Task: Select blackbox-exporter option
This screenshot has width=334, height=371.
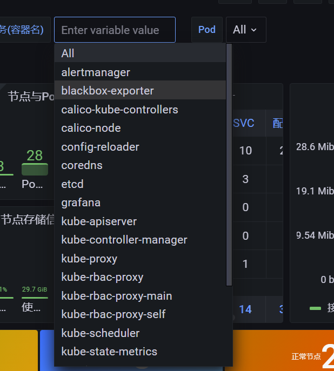Action: (x=140, y=91)
